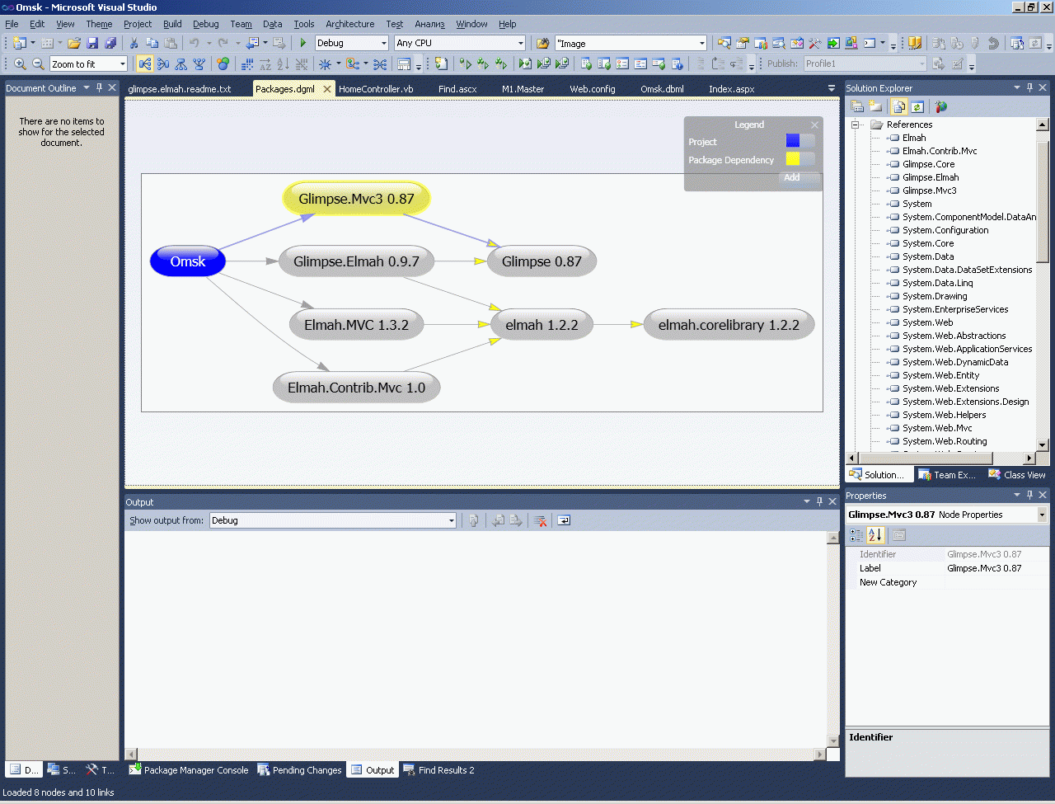Click the Open File folder icon
The height and width of the screenshot is (804, 1055).
[74, 43]
